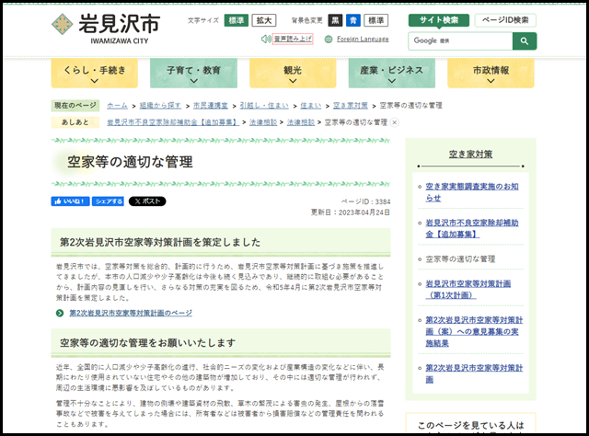589x436 pixels.
Task: Open 第2次計画(案)への意見募集の実施結果 sidebar link
Action: pos(474,331)
